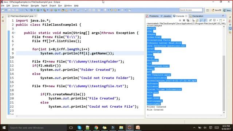Click the Open Console icon

point(221,20)
